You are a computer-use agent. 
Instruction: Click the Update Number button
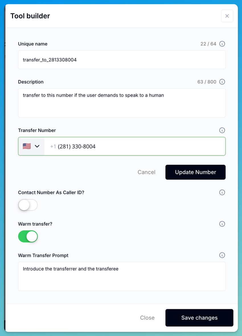click(x=195, y=172)
